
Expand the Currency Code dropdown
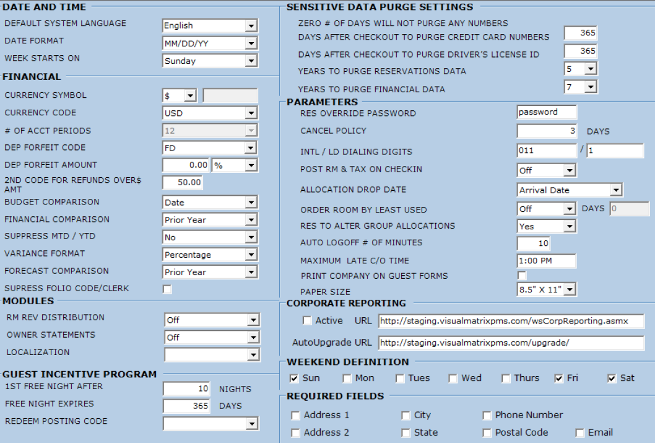click(x=251, y=113)
